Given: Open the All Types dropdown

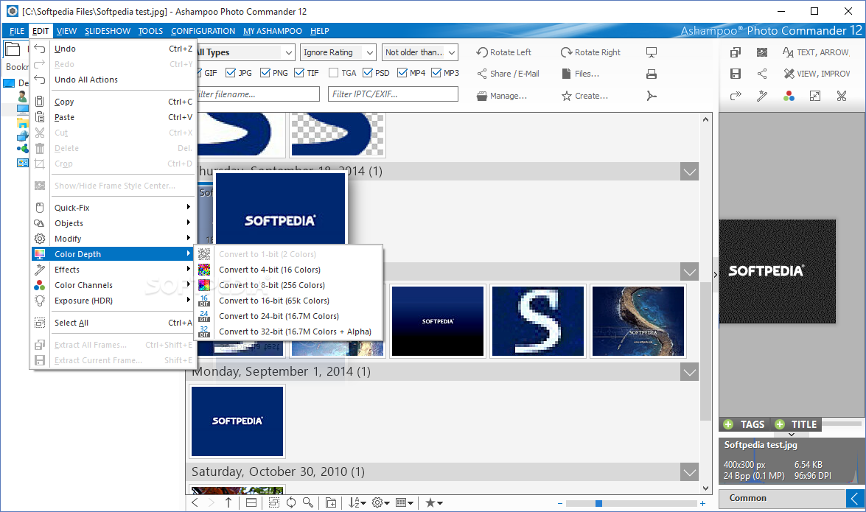Looking at the screenshot, I should point(288,52).
